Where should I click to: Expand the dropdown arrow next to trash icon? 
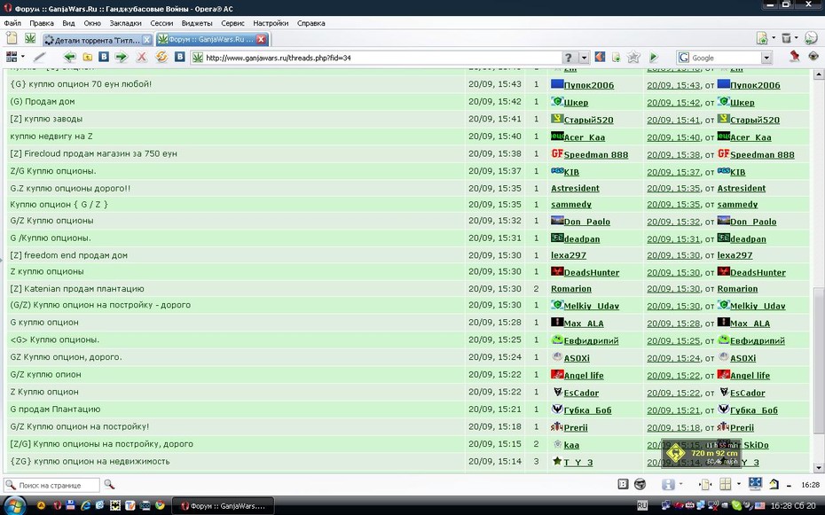797,38
